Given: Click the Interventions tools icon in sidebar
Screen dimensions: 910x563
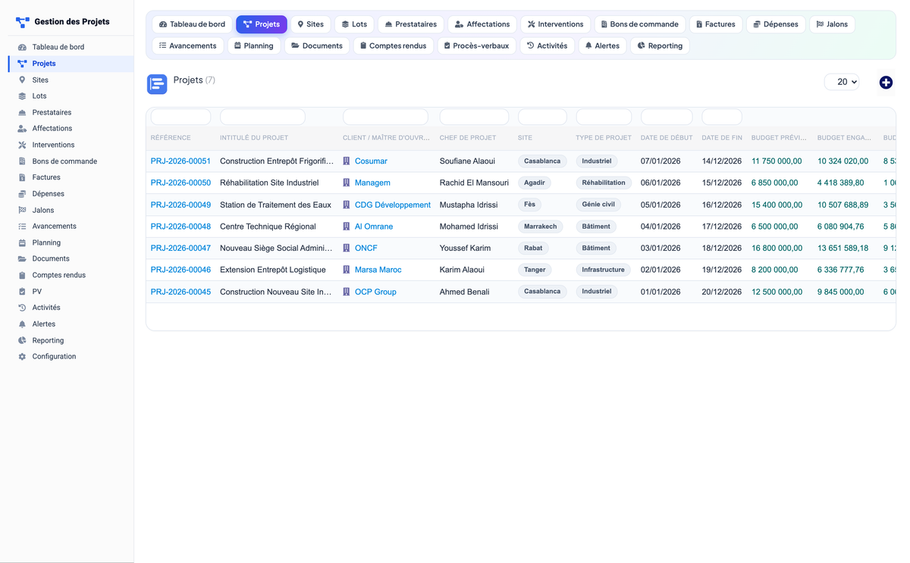Looking at the screenshot, I should point(22,145).
